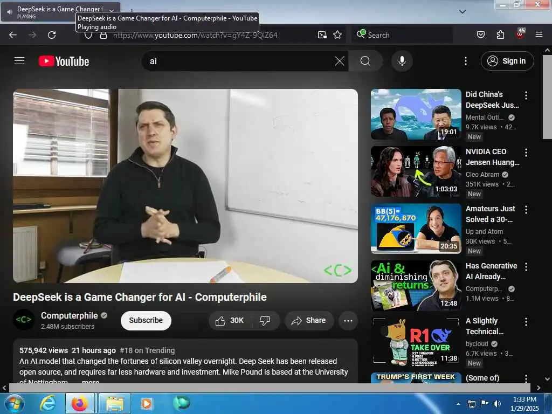Mute tab via speaker icon on tab

coord(10,12)
